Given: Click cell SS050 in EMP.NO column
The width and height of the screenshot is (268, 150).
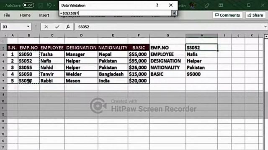Looking at the screenshot, I should (x=29, y=54).
